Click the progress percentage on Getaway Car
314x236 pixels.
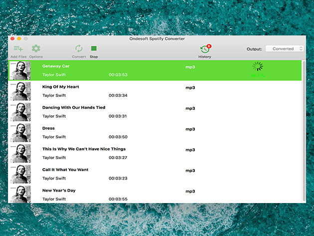tap(258, 76)
